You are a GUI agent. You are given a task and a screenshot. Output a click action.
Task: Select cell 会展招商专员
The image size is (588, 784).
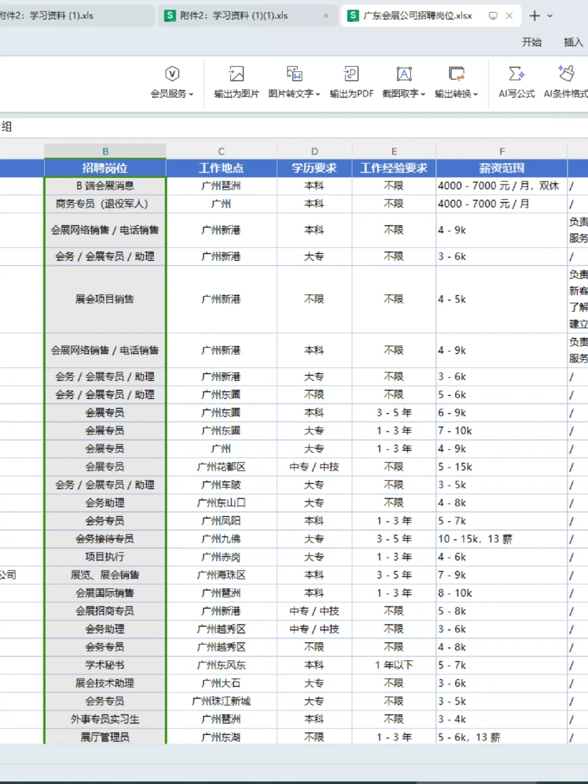coord(105,611)
